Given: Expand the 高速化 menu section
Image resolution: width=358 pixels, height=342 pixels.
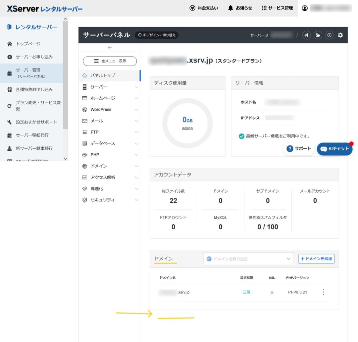Looking at the screenshot, I should pos(110,189).
